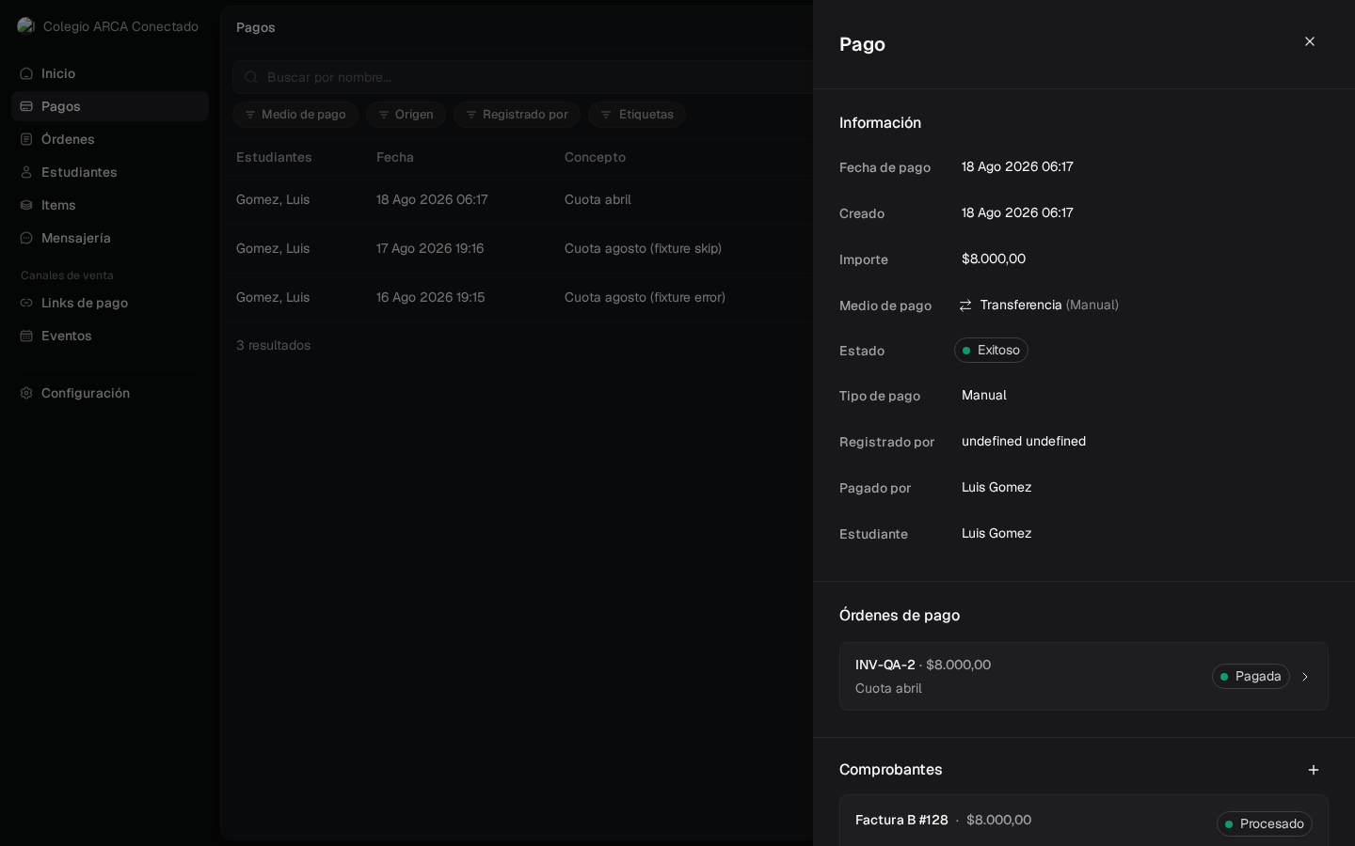Click the Procesado status badge
Viewport: 1355px width, 846px height.
tap(1265, 824)
